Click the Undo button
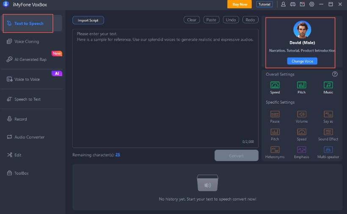The width and height of the screenshot is (347, 214). [x=231, y=20]
